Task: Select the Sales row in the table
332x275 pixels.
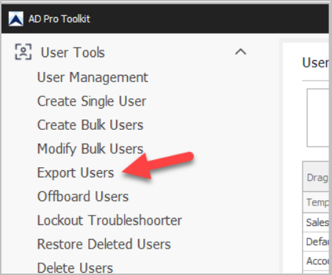Action: point(316,222)
